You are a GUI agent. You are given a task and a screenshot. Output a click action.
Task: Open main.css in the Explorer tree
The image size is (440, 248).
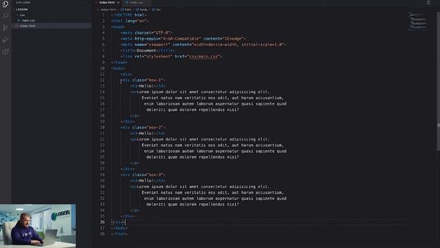[28, 20]
